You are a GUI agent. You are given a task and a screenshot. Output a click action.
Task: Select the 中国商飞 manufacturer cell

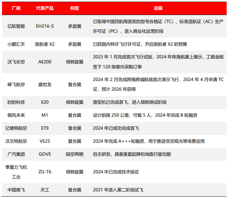pos(16,190)
